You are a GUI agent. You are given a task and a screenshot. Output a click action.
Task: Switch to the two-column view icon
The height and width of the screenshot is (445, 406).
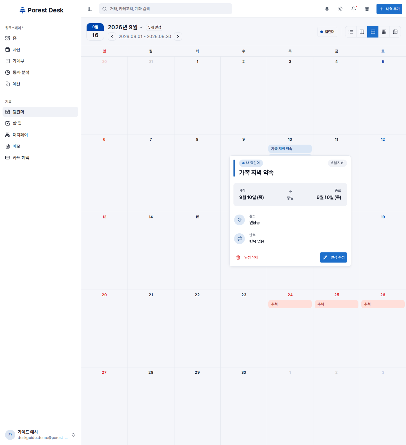(x=362, y=32)
